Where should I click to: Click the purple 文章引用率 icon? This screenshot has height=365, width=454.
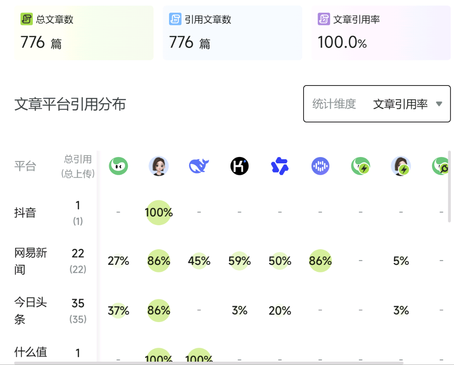point(324,19)
